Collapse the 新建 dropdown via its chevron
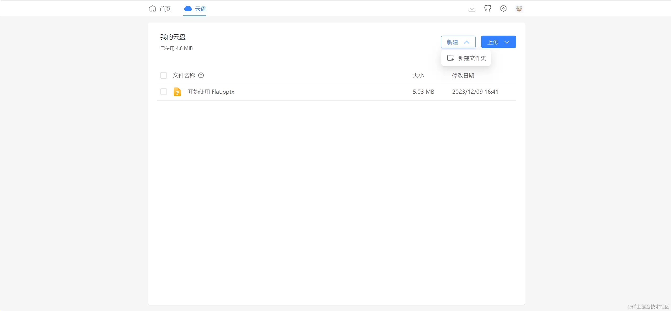 pyautogui.click(x=467, y=42)
